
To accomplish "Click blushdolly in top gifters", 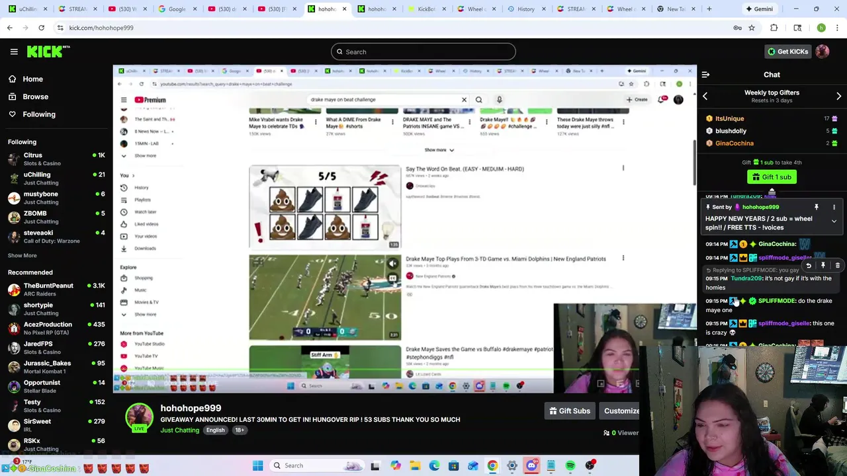I will point(731,131).
